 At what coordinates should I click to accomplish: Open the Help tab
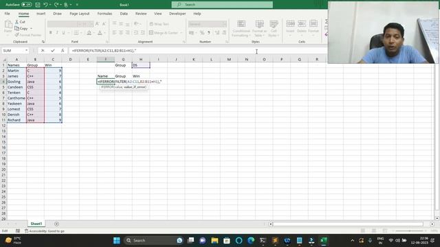[x=197, y=14]
